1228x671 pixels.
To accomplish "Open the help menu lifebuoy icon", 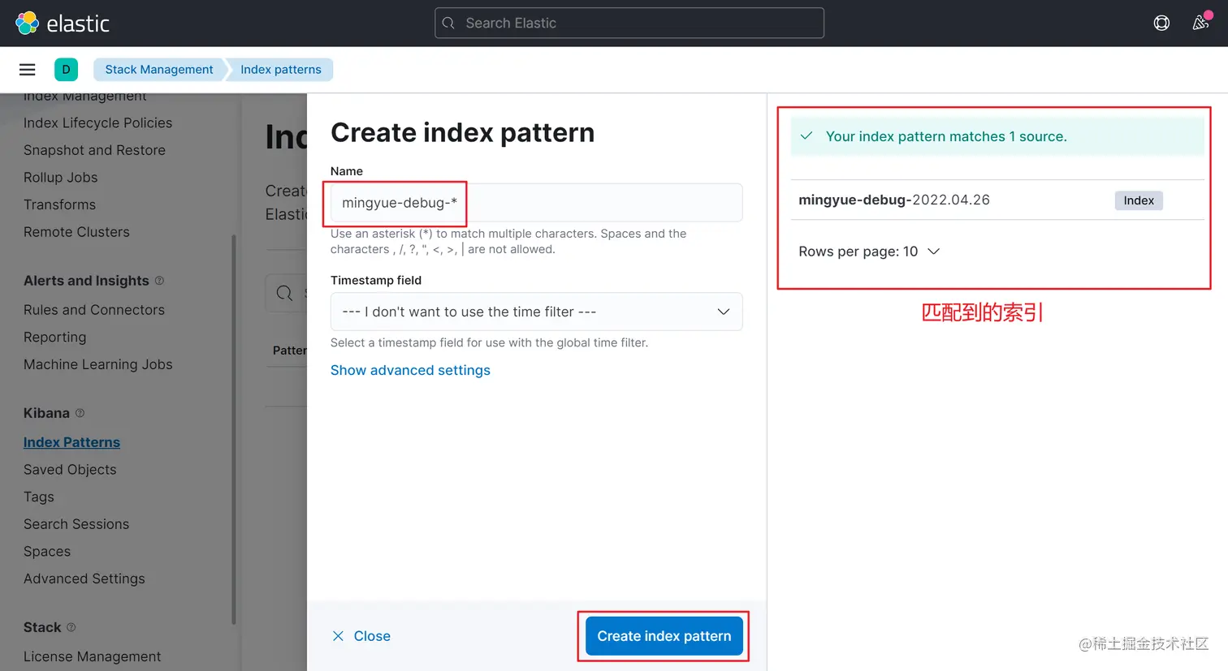I will point(1161,23).
